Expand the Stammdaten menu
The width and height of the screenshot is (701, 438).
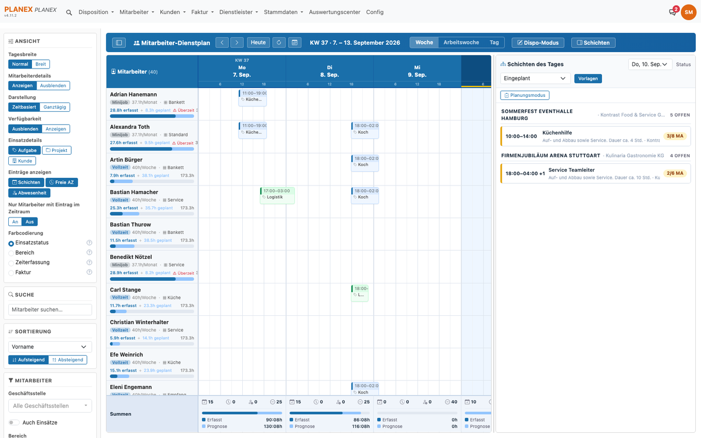click(x=283, y=12)
